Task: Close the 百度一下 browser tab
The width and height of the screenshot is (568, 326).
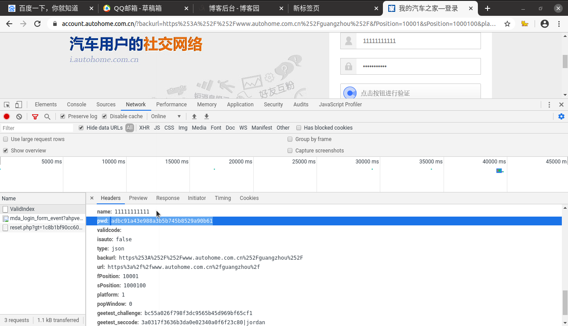Action: [91, 8]
